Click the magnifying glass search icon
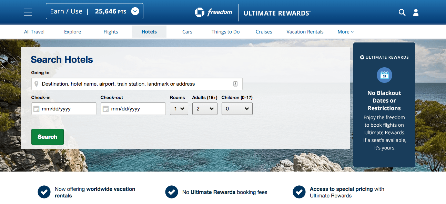The image size is (446, 204). pos(402,12)
